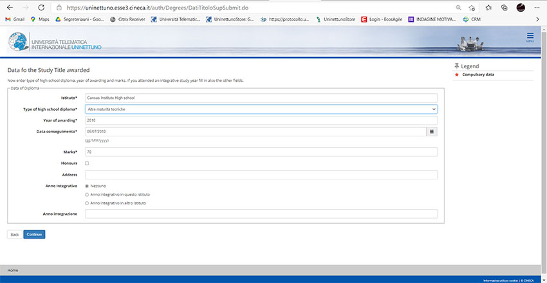This screenshot has height=283, width=547.
Task: Click into the Address input field
Action: (261, 175)
